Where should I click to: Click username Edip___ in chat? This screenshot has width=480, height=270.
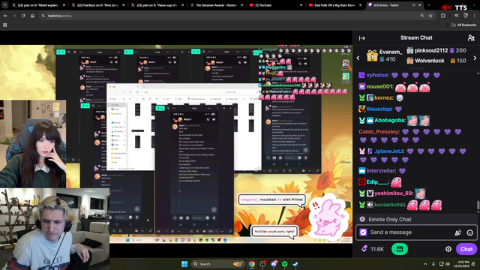(x=377, y=182)
